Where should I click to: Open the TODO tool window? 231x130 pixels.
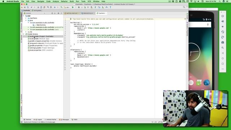click(x=74, y=120)
